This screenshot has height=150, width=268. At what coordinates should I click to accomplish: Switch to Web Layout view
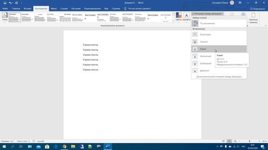pos(235,141)
